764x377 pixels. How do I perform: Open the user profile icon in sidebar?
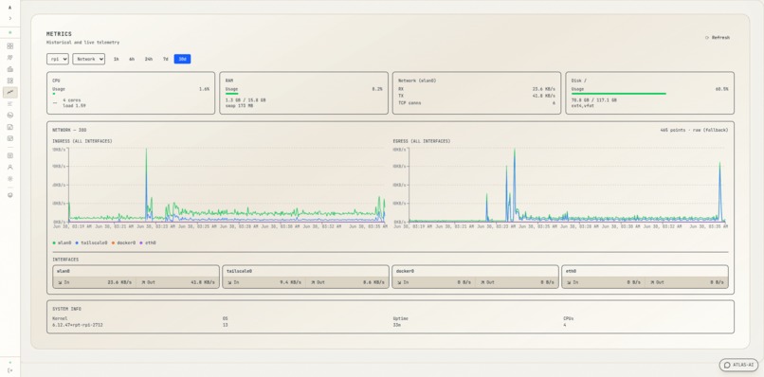(x=10, y=167)
